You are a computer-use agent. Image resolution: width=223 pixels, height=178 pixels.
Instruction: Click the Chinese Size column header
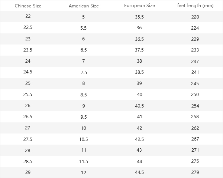point(28,6)
